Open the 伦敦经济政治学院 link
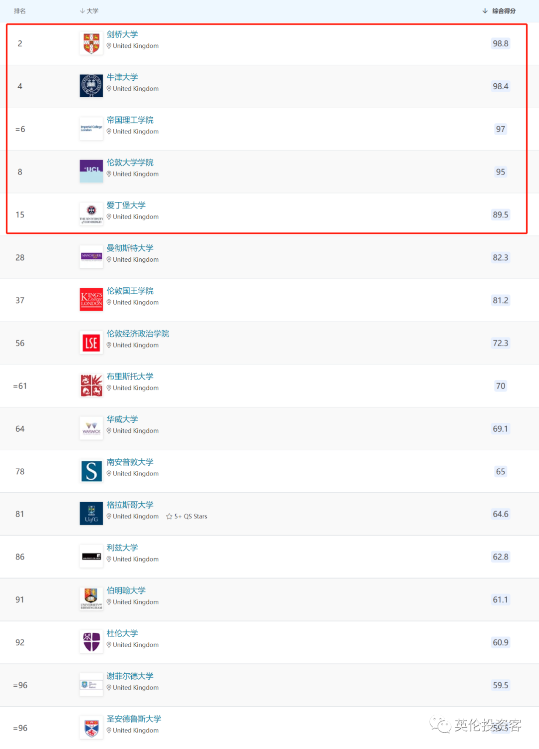This screenshot has height=749, width=539. pos(138,334)
